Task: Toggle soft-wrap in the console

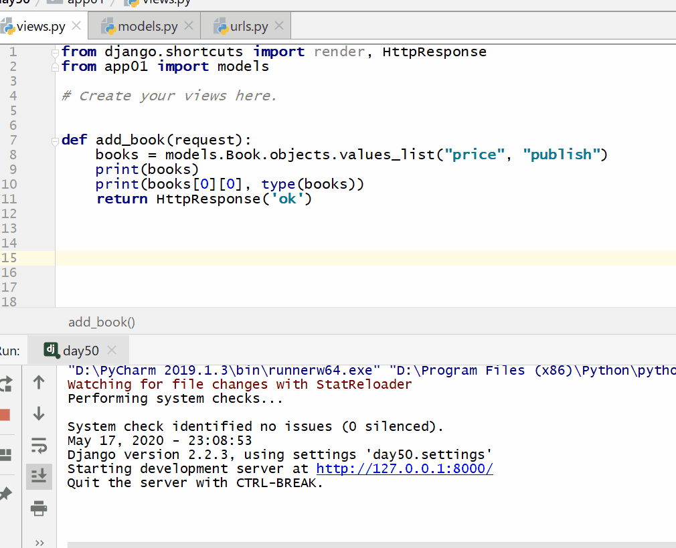Action: pyautogui.click(x=38, y=446)
